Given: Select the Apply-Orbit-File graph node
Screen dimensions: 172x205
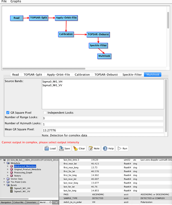Looking at the screenshot, I should pos(66,18).
